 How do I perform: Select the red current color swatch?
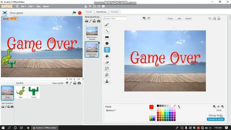click(151, 107)
